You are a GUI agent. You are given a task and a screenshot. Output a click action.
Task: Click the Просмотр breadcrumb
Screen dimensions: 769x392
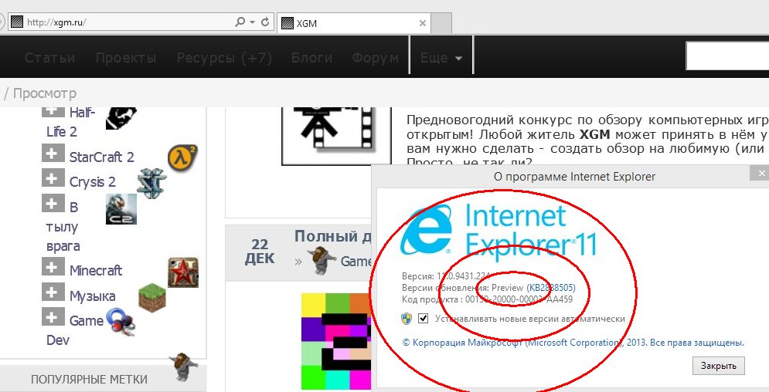pos(45,93)
